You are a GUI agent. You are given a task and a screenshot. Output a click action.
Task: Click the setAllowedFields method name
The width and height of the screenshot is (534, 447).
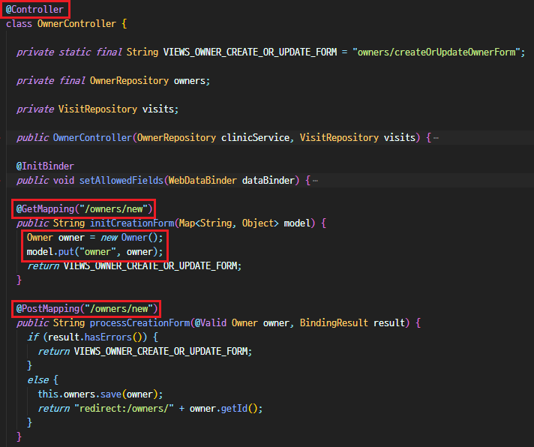[x=121, y=181]
